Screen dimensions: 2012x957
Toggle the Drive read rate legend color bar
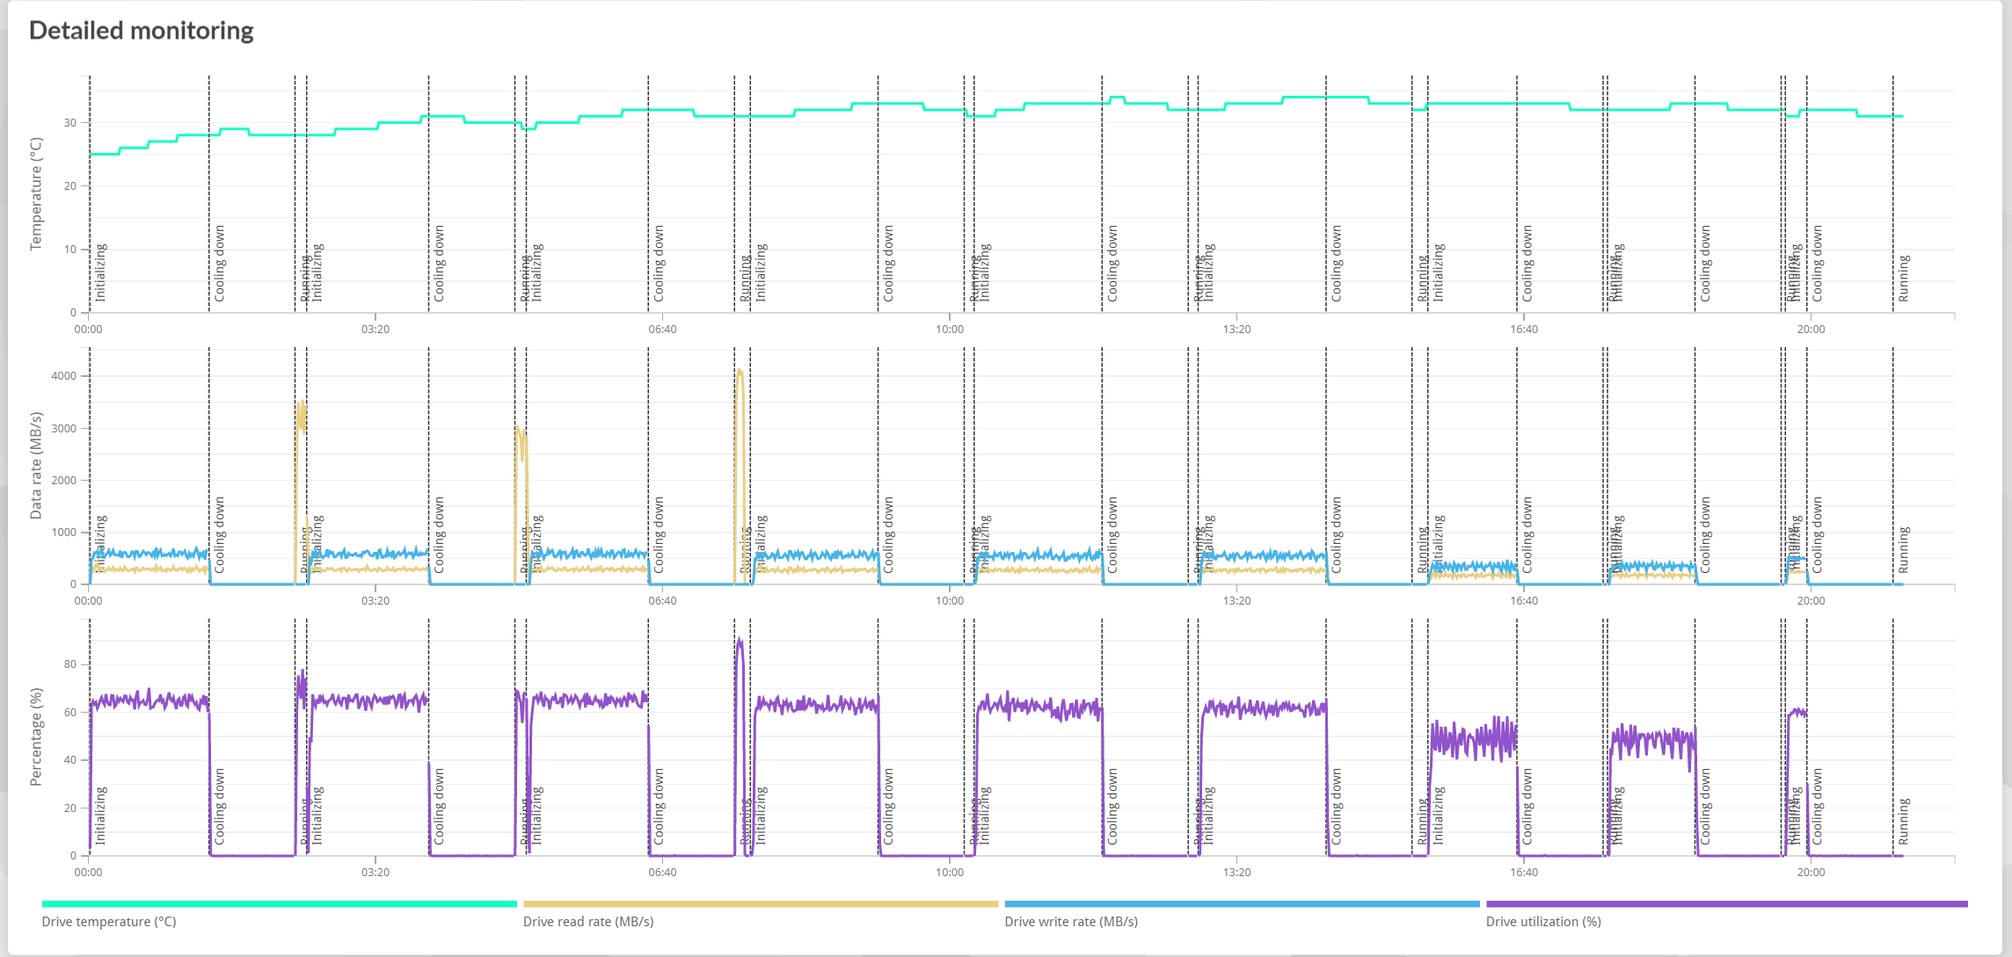(x=761, y=903)
